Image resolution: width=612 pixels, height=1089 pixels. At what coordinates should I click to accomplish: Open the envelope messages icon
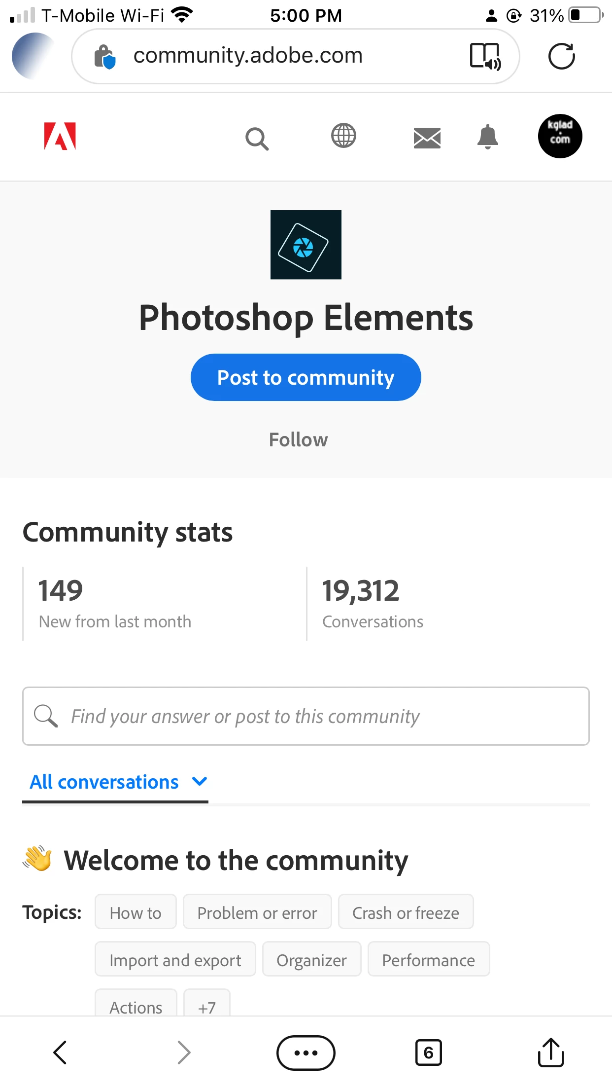427,138
